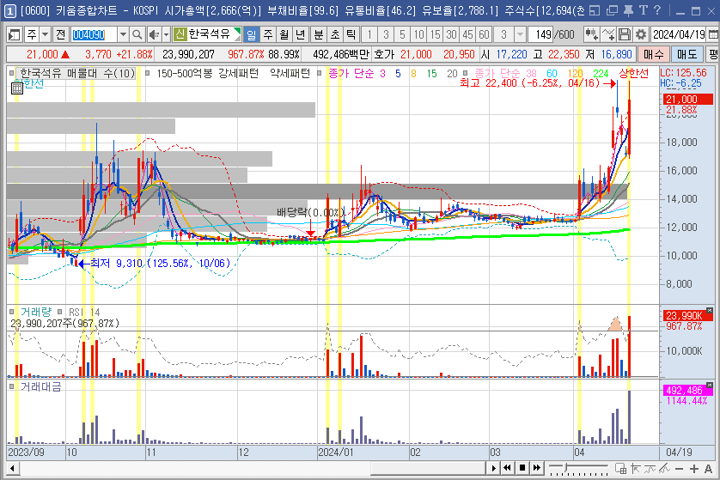Close the trading value panel with its X
Viewport: 720px width, 480px height.
coord(710,385)
